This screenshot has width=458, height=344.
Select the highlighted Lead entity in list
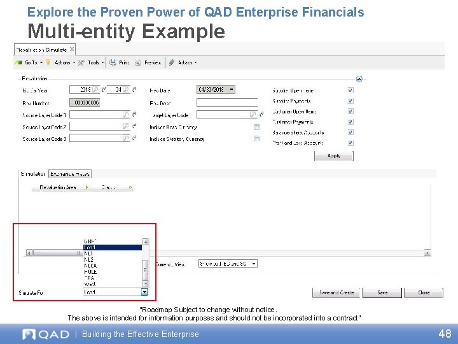[113, 247]
